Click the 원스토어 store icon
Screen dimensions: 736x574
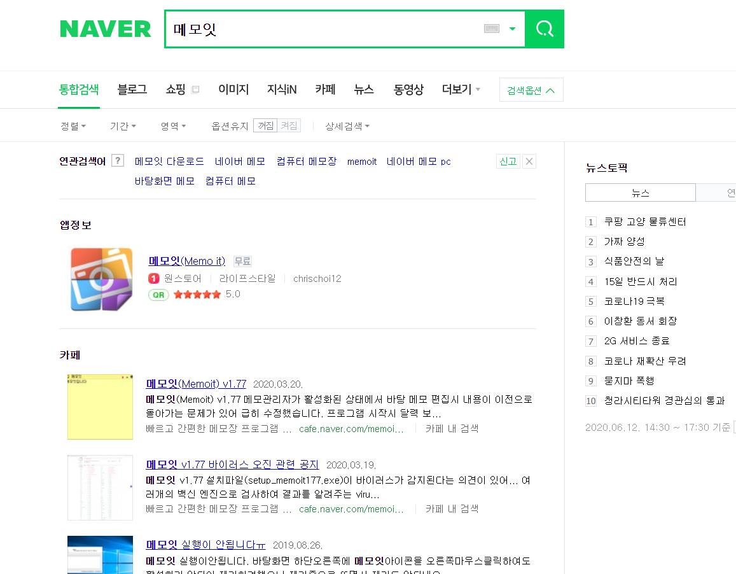point(153,279)
